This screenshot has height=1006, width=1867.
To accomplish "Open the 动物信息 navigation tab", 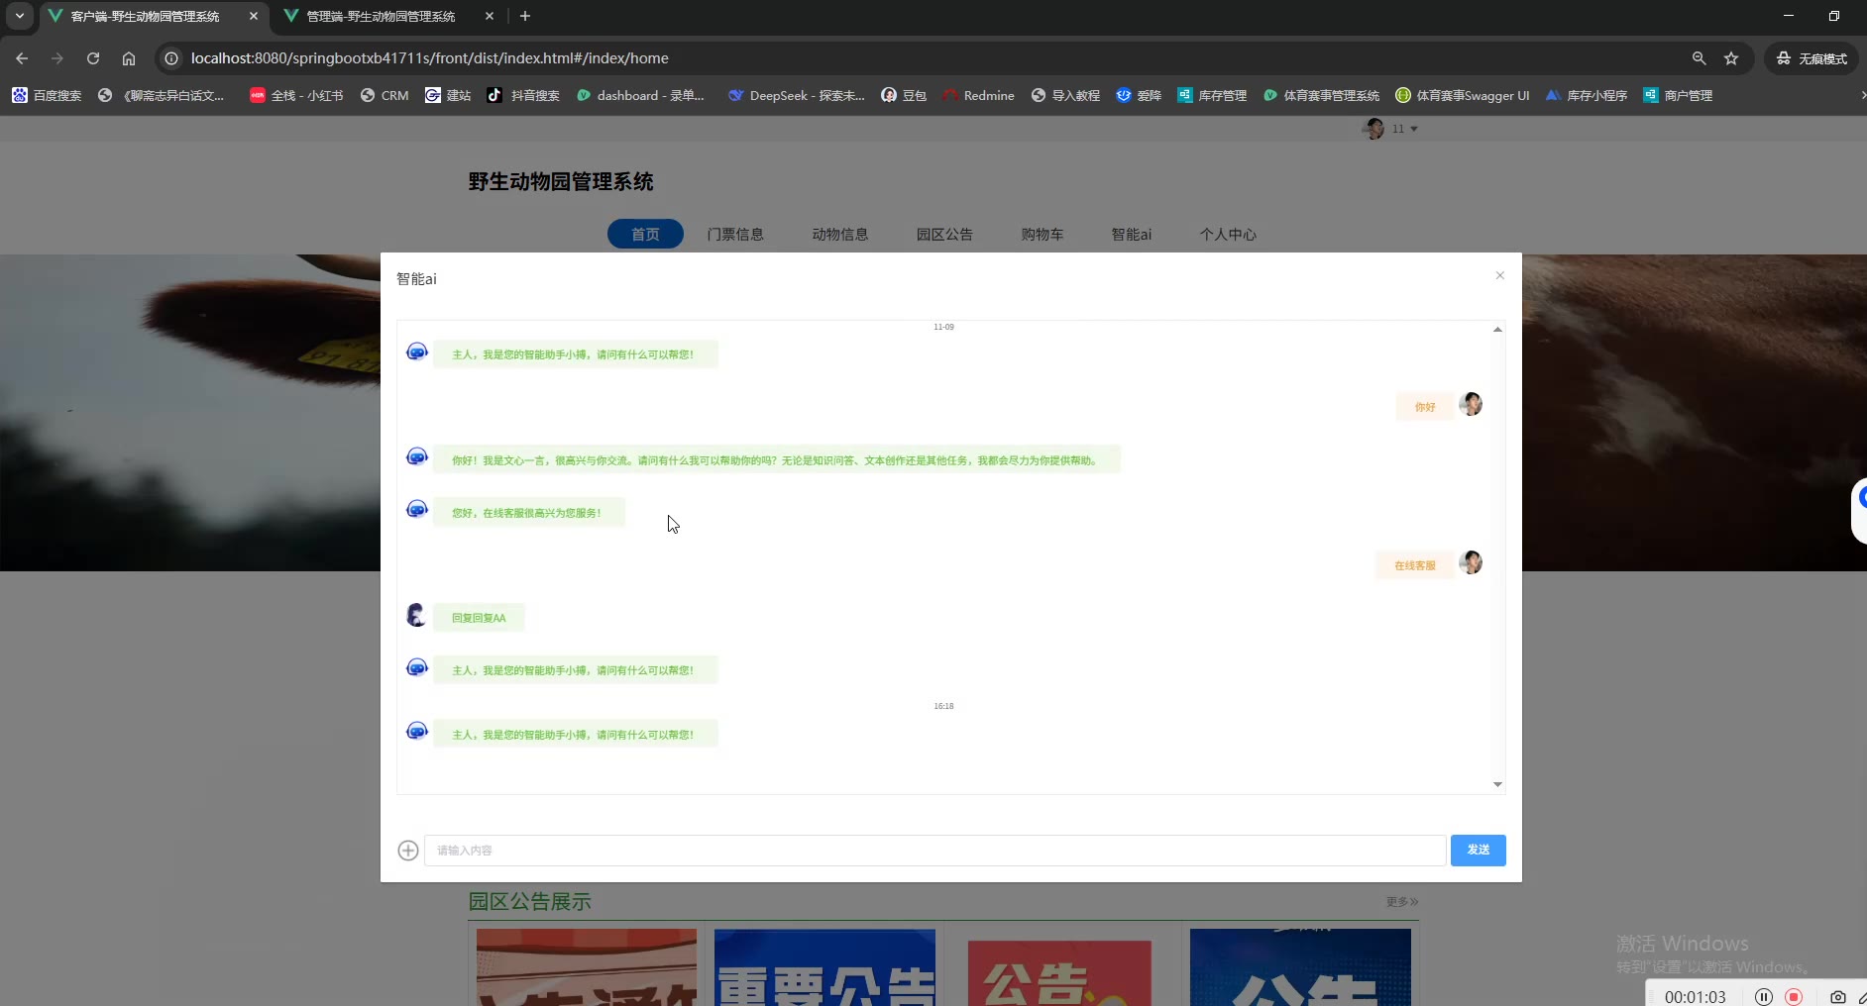I will tap(840, 235).
